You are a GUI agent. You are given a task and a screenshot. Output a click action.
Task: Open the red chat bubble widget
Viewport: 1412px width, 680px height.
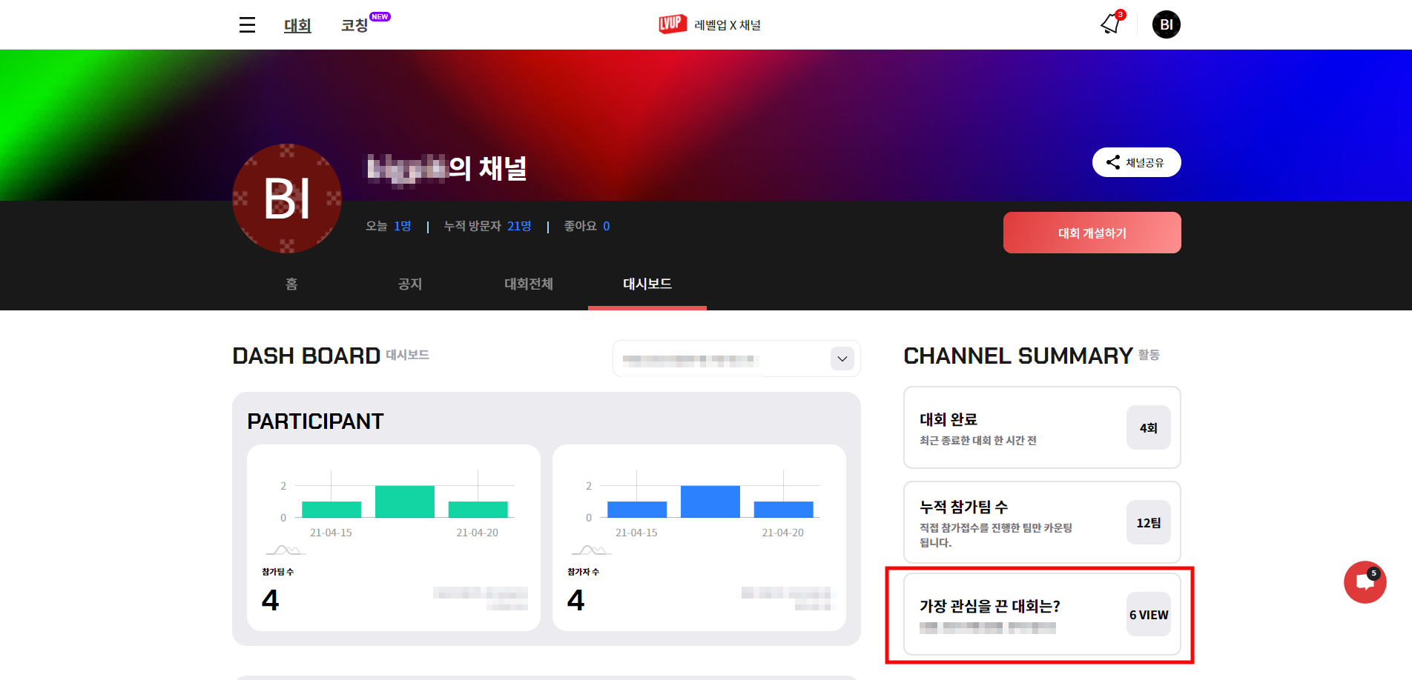(1365, 582)
